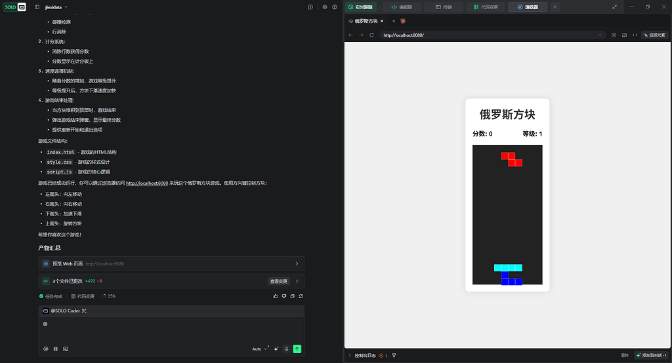Click the console error count indicator

click(383, 355)
